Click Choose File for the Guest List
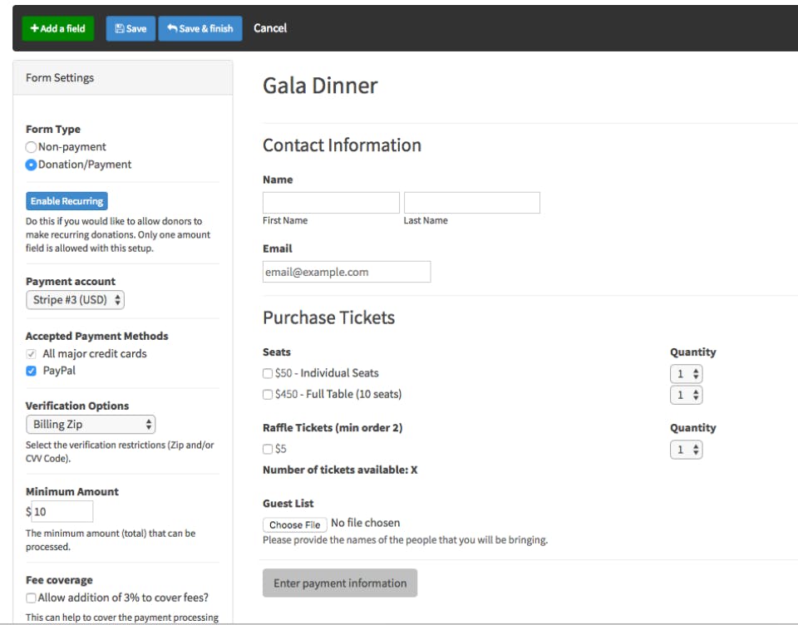 click(x=294, y=524)
